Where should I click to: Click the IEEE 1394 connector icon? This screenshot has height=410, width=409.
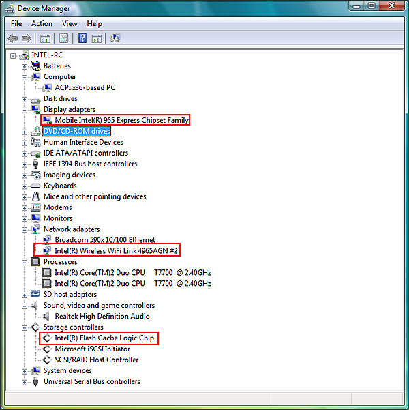click(35, 164)
